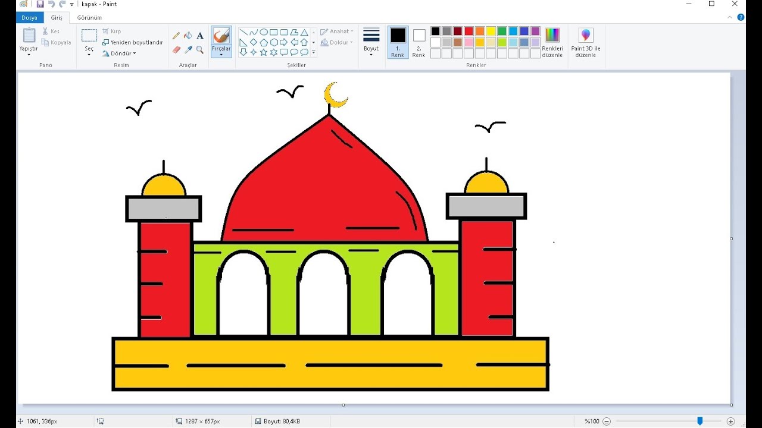The width and height of the screenshot is (762, 428).
Task: Click Yeniden boyutlandır resize button
Action: [x=133, y=42]
